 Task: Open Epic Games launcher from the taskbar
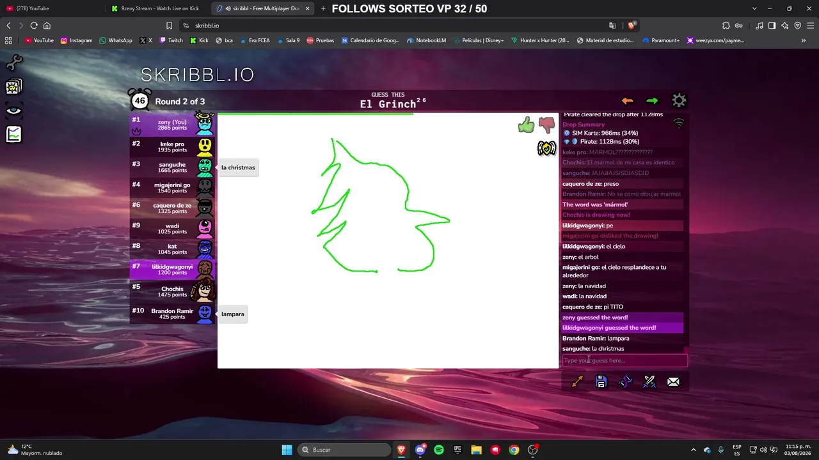[457, 450]
